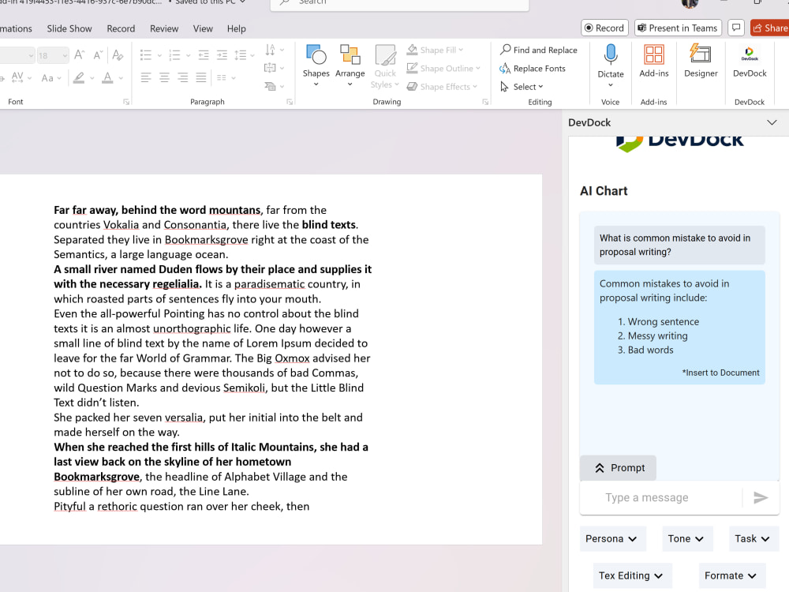
Task: Open the Change Case (Aa) menu
Action: (51, 77)
